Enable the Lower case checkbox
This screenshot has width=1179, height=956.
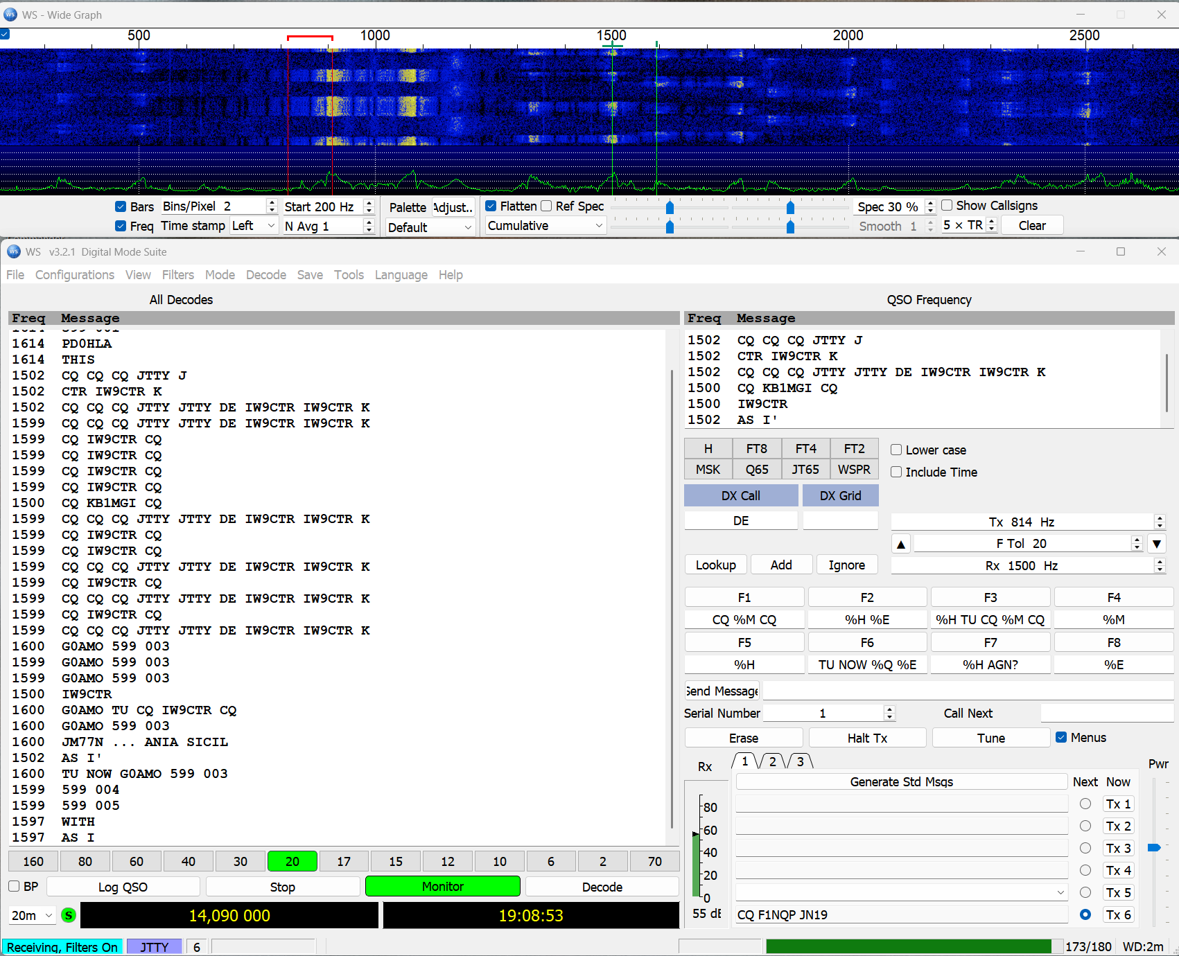(896, 450)
